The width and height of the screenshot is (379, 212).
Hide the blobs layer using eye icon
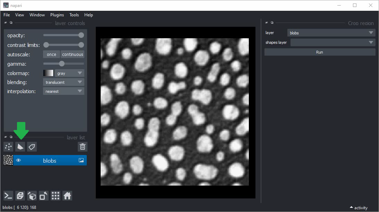click(19, 160)
